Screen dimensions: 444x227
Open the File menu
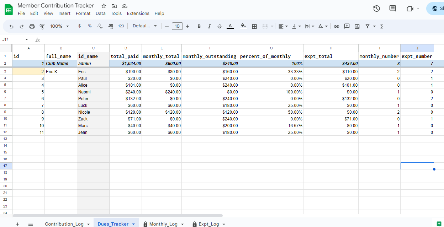coord(21,13)
